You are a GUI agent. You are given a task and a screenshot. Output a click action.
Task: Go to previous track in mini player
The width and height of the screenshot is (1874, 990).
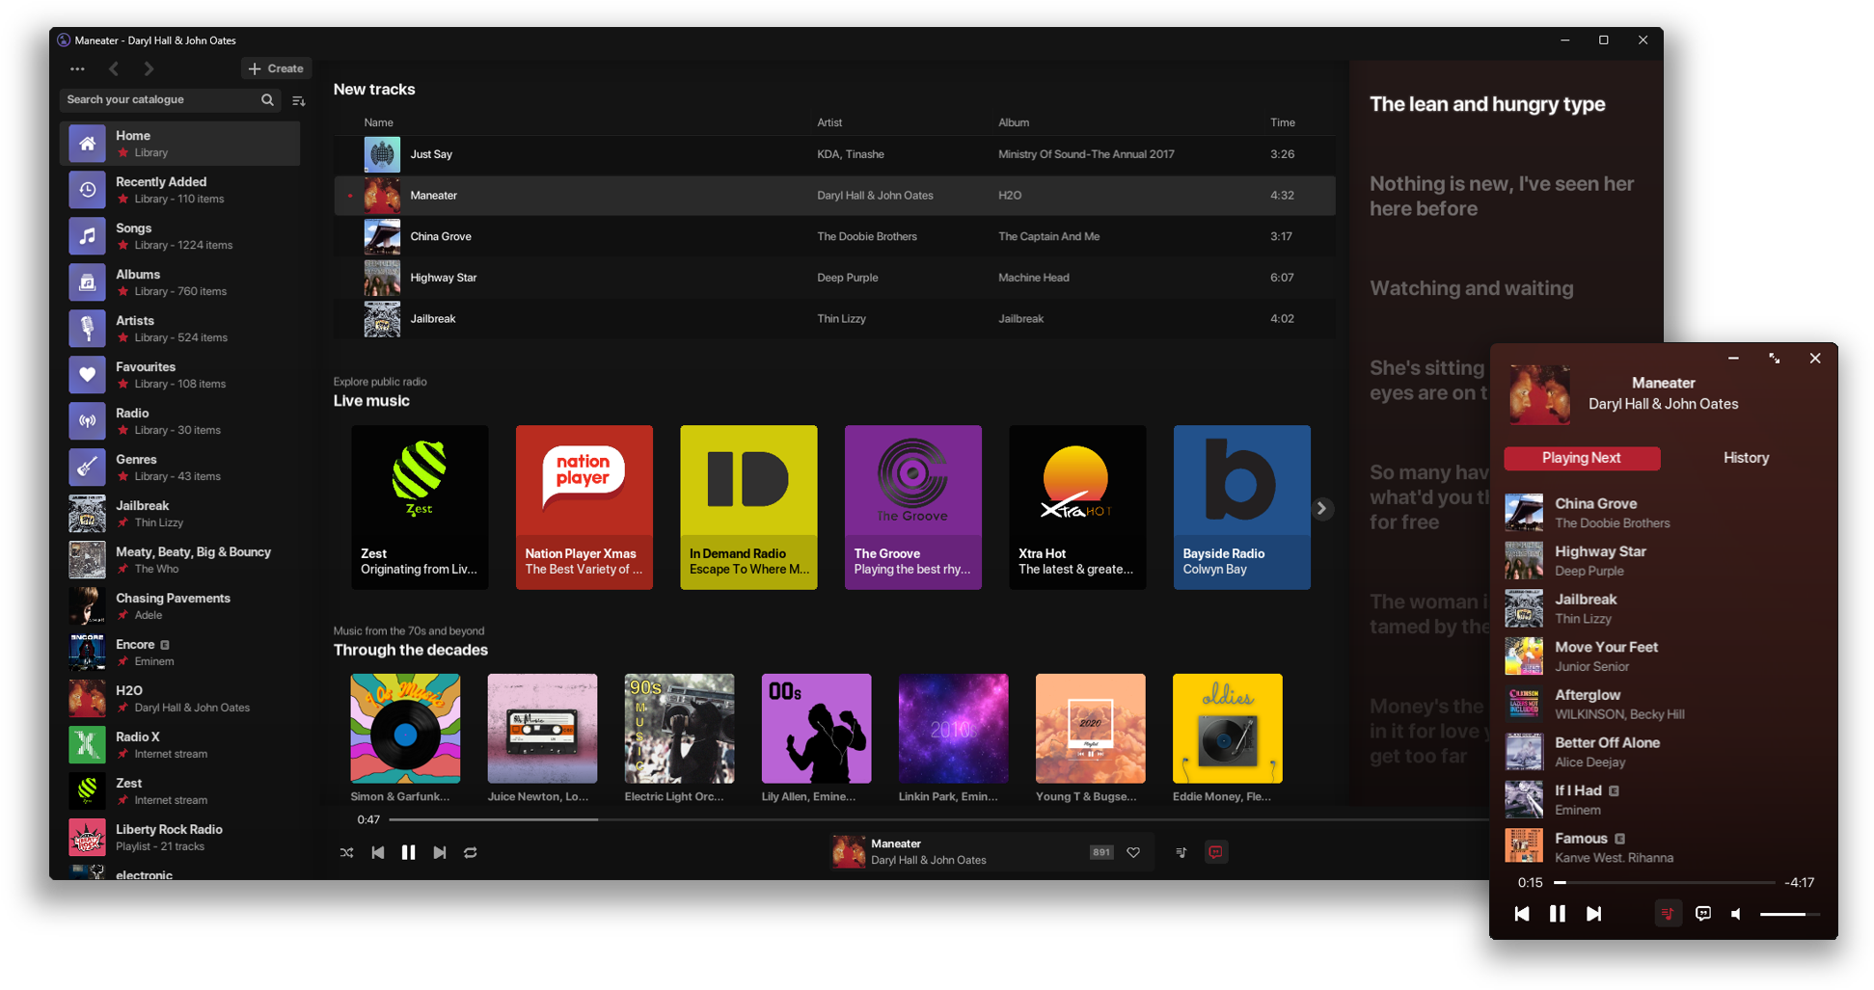pyautogui.click(x=1522, y=914)
